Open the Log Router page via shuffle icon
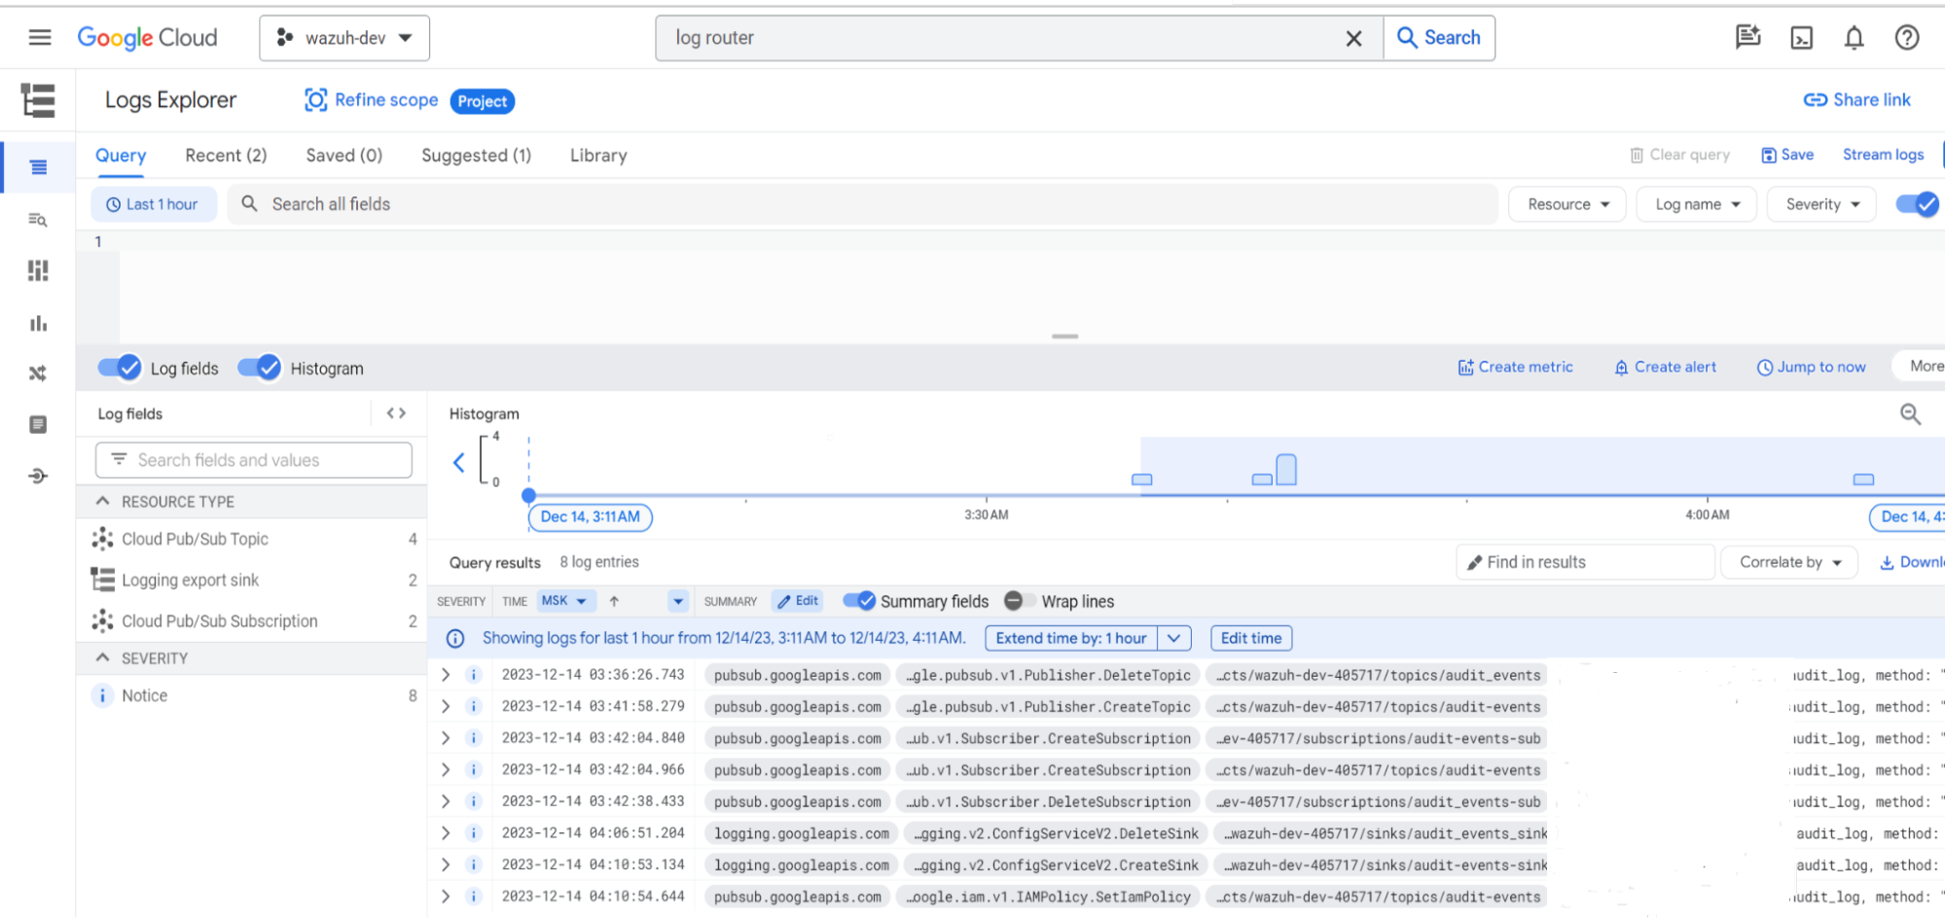This screenshot has width=1945, height=918. tap(38, 371)
